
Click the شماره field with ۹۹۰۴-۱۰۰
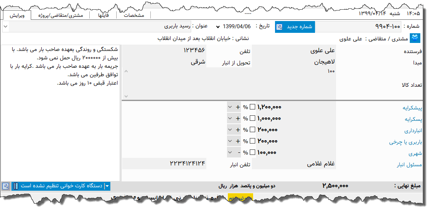point(358,27)
